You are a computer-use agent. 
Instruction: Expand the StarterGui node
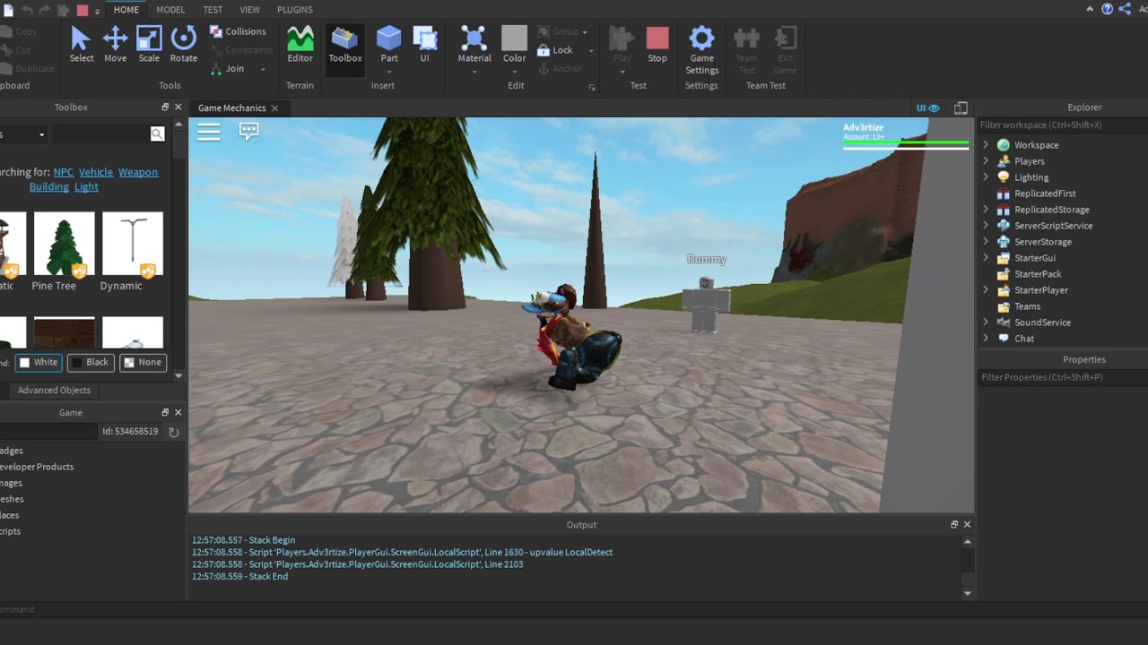click(986, 258)
